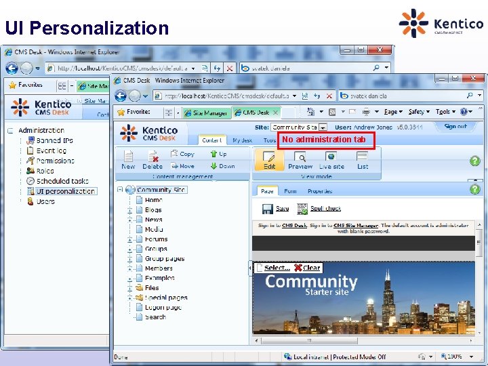Open Event log in rear window
The image size is (488, 366).
click(52, 151)
